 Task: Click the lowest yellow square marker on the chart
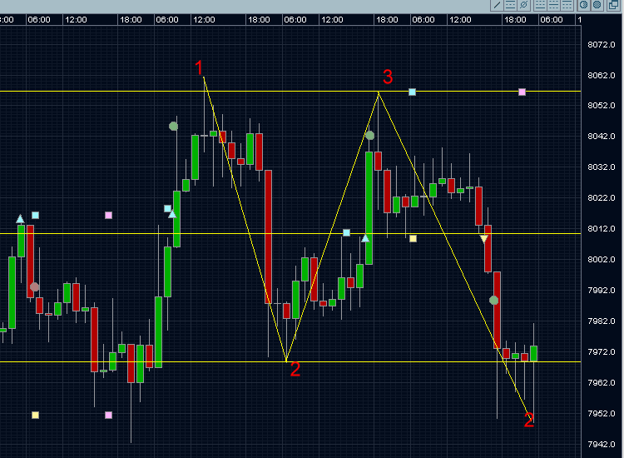pos(36,415)
